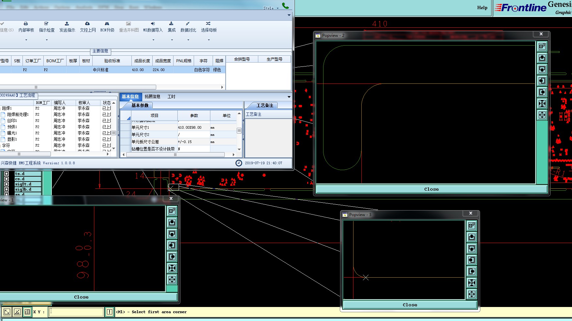This screenshot has height=321, width=572.
Task: Switch to the 拓展信息 tab
Action: click(152, 97)
